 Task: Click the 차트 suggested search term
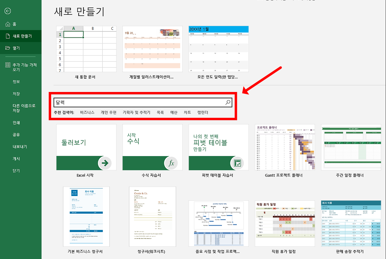point(187,112)
